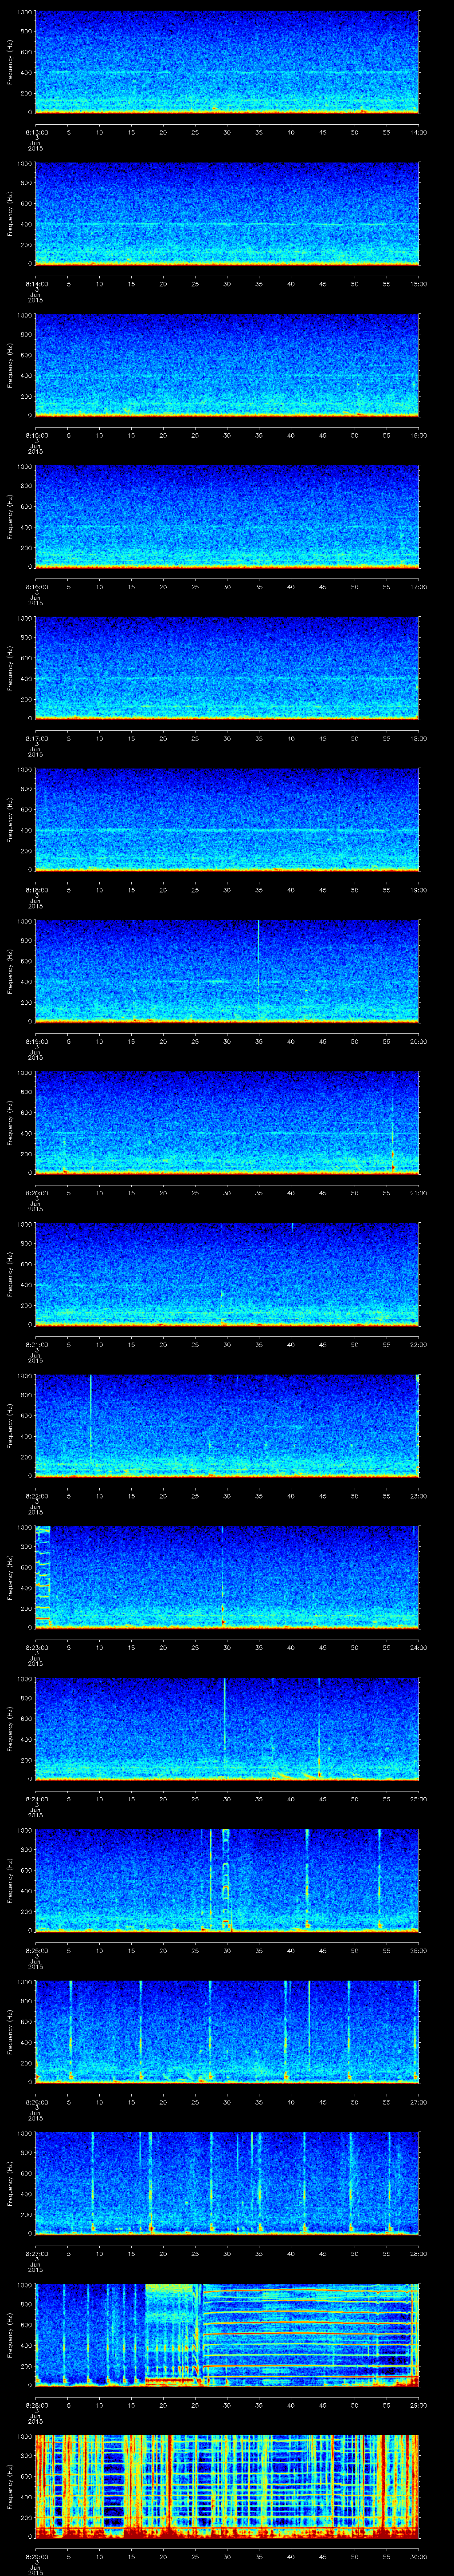Click the 23:00 end-time label

click(418, 1495)
